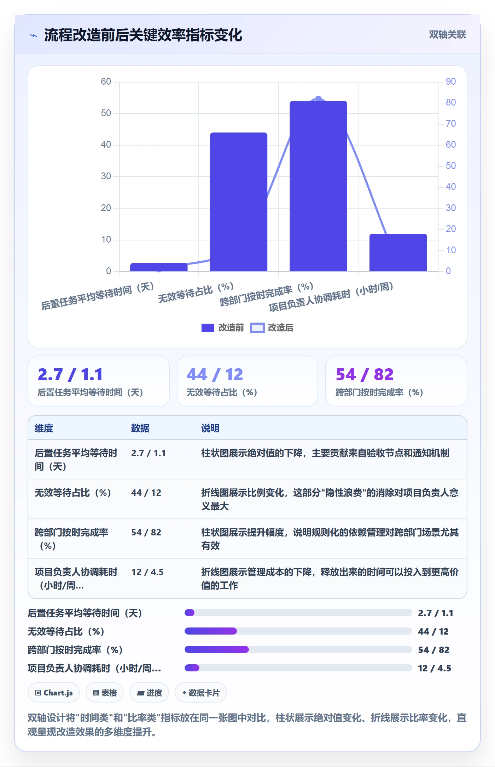Image resolution: width=495 pixels, height=767 pixels.
Task: Click the bar for 后置任务平均等待时间
Action: click(x=159, y=267)
